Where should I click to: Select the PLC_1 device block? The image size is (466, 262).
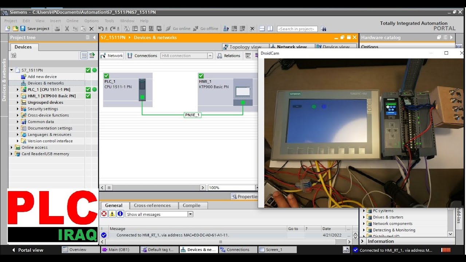pos(128,90)
